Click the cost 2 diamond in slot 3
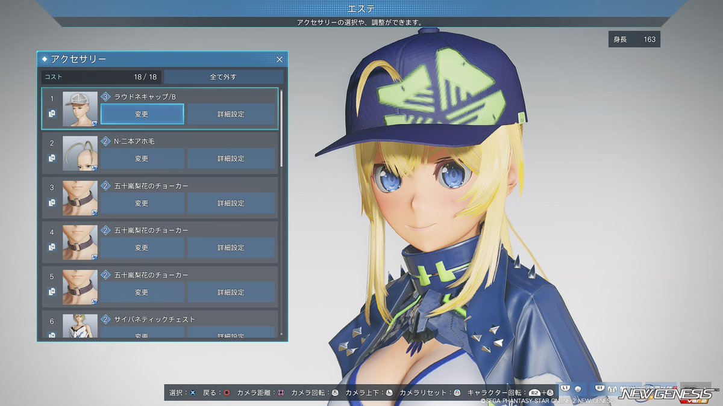 click(x=105, y=186)
